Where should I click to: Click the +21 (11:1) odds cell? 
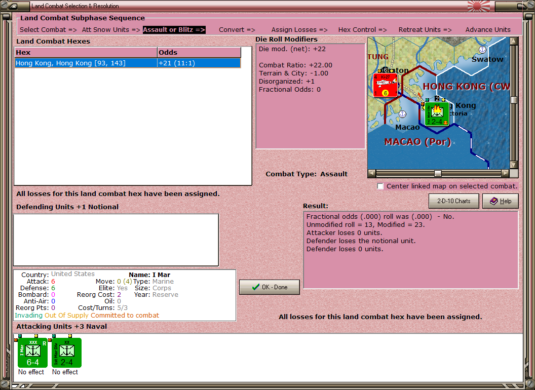pyautogui.click(x=199, y=63)
